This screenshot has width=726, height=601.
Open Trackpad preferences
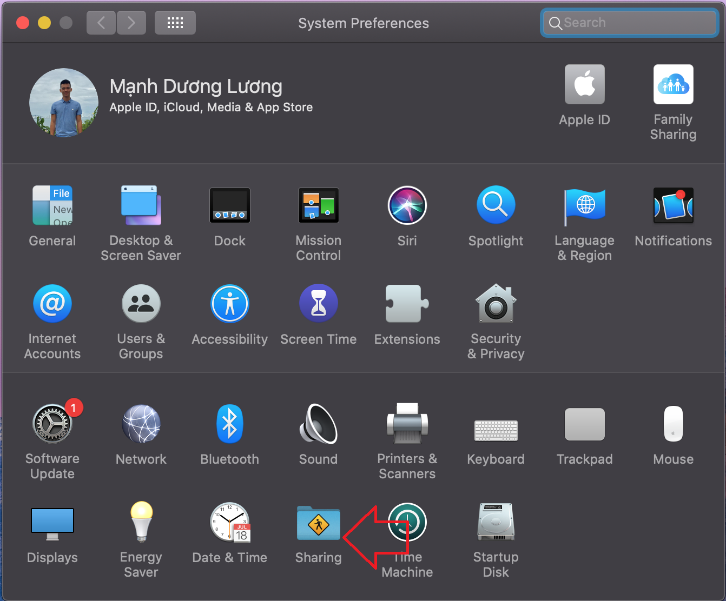tap(585, 424)
